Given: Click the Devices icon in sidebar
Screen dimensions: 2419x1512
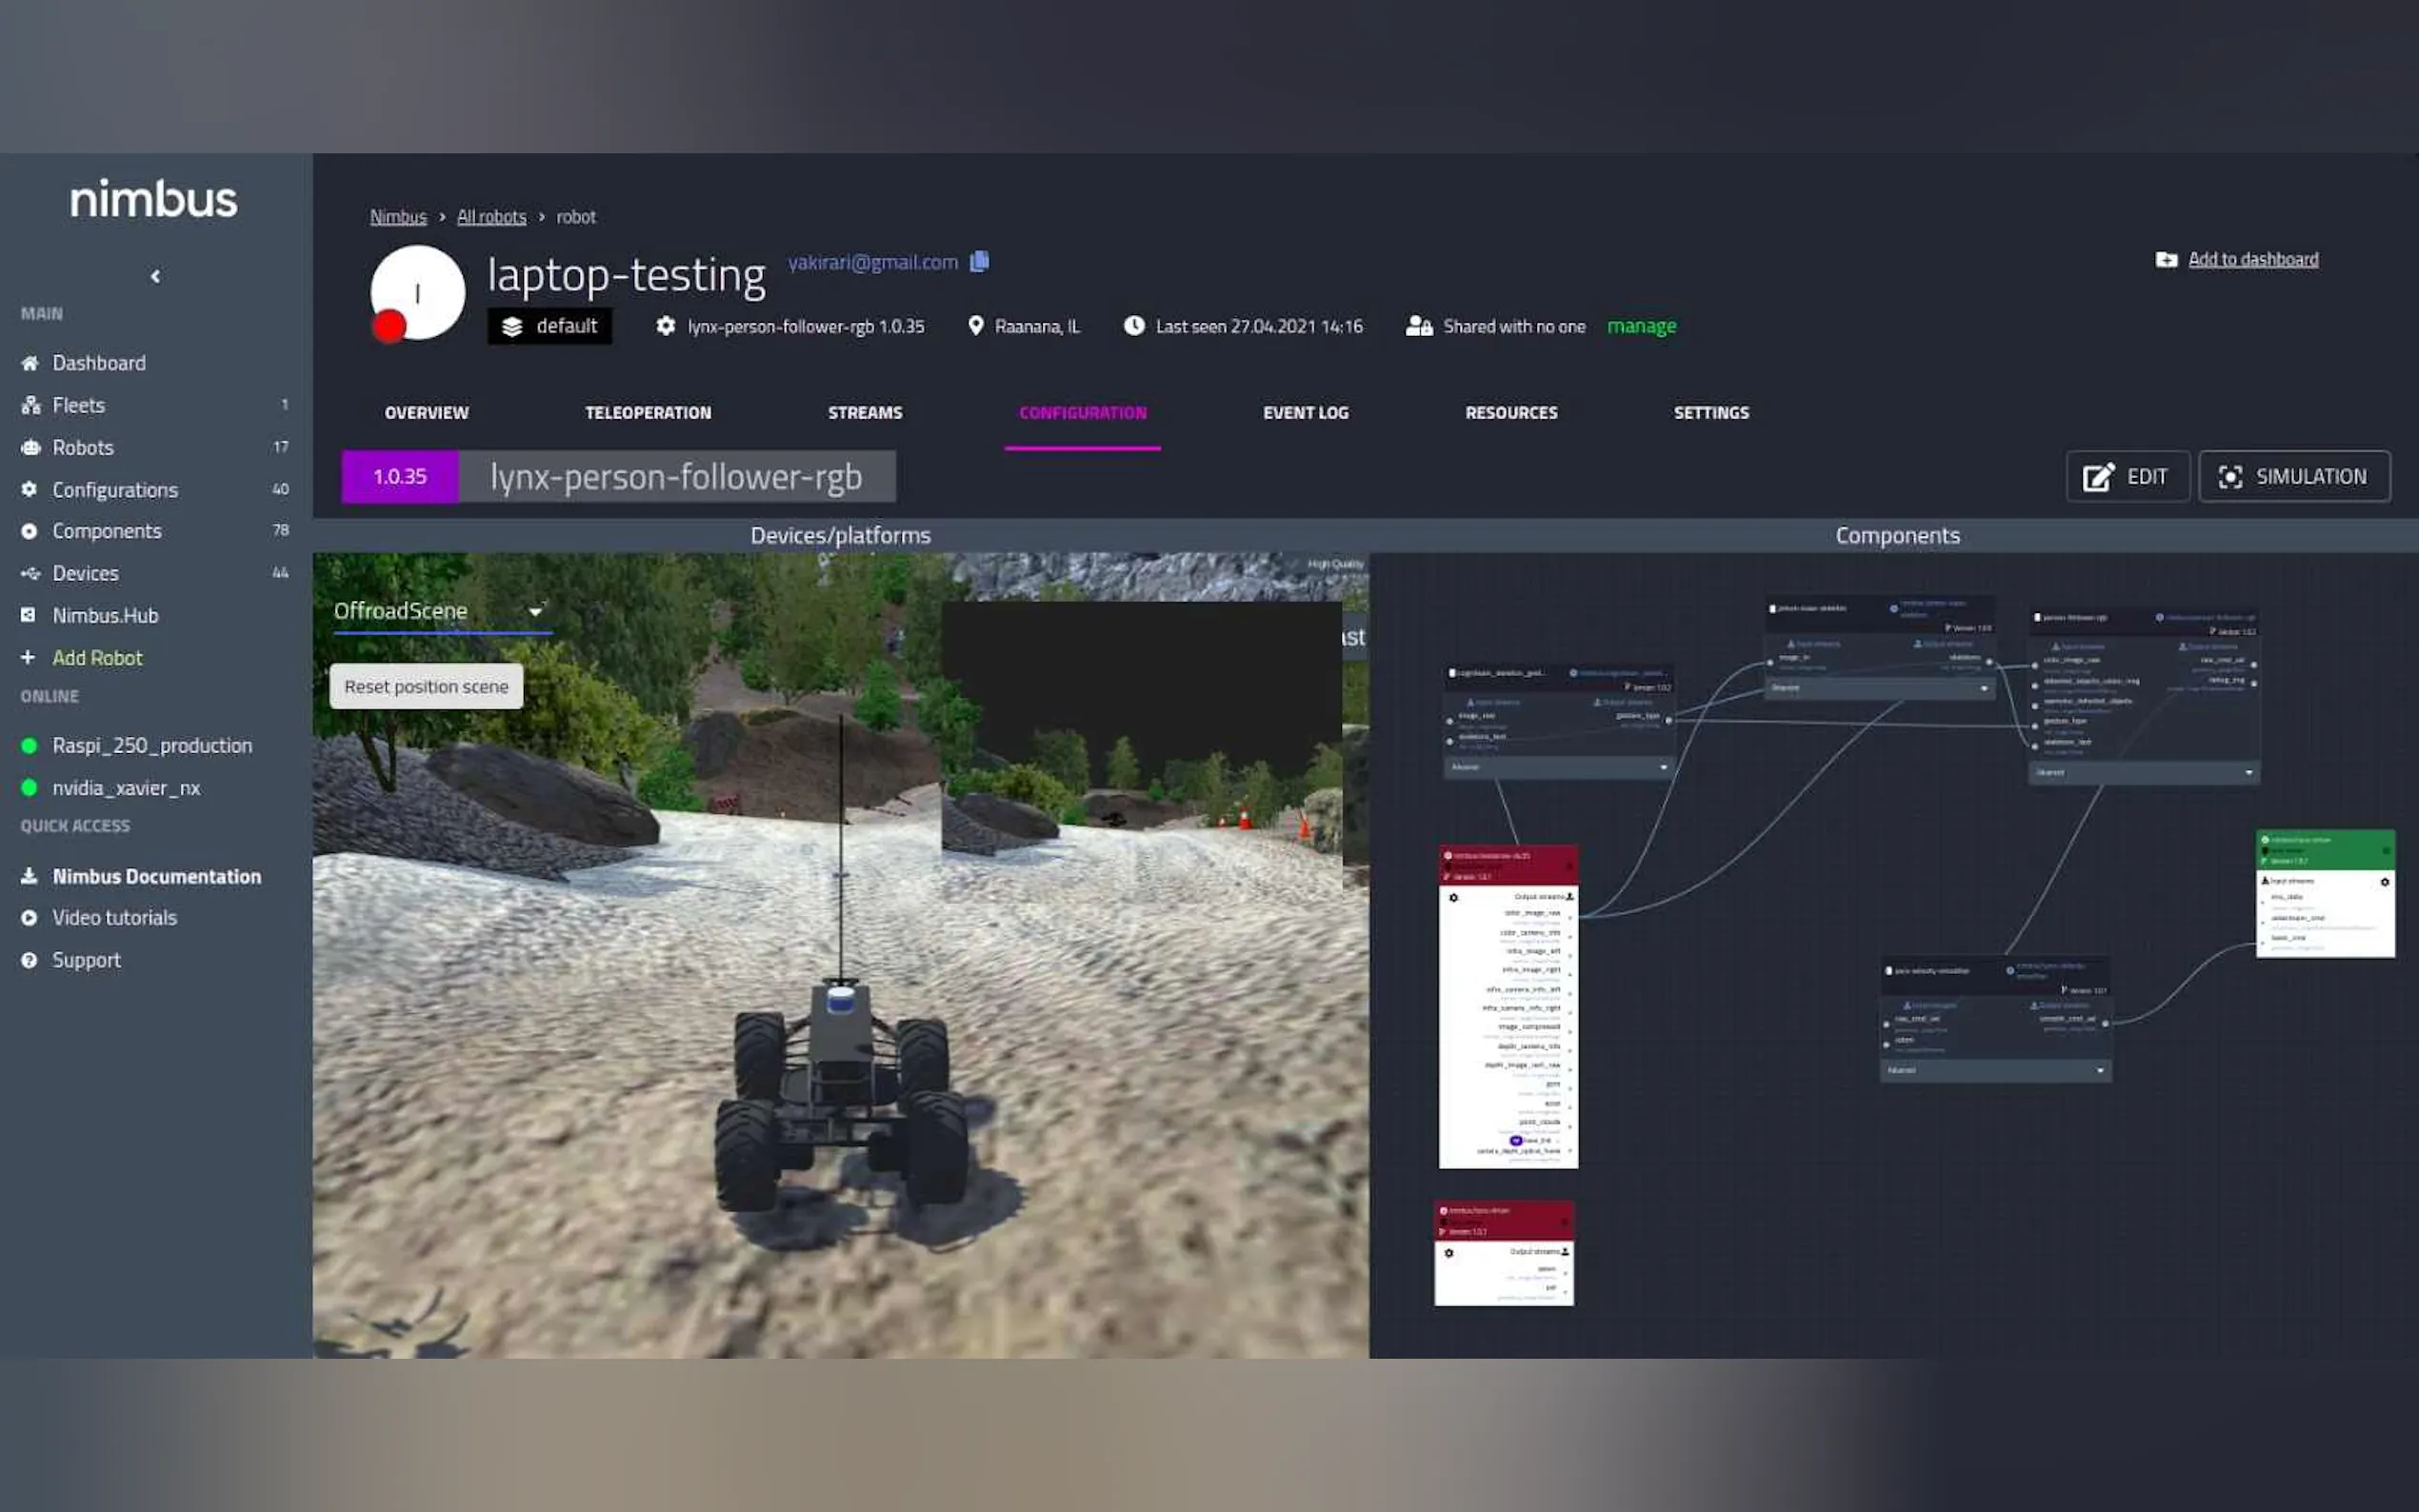Looking at the screenshot, I should (x=30, y=573).
